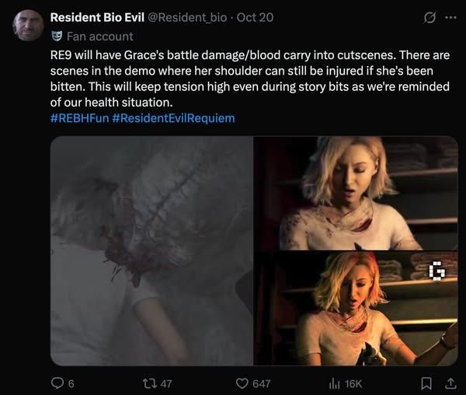Click the Fan account label

coord(100,37)
